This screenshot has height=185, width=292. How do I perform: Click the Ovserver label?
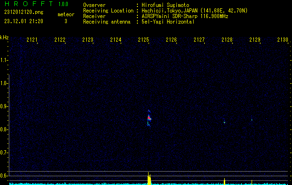(x=94, y=5)
